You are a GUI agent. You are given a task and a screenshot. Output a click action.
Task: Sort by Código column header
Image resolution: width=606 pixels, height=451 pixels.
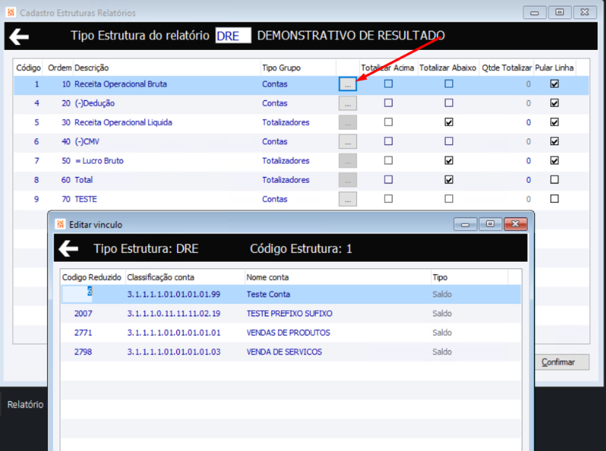(x=28, y=67)
